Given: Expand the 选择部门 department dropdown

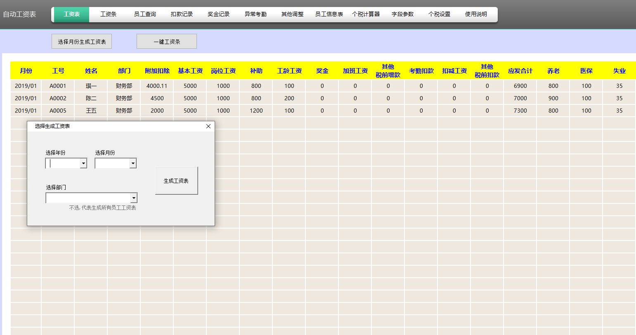Looking at the screenshot, I should point(134,198).
